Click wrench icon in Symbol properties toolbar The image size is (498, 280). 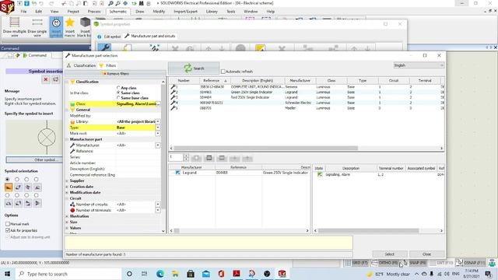[104, 47]
